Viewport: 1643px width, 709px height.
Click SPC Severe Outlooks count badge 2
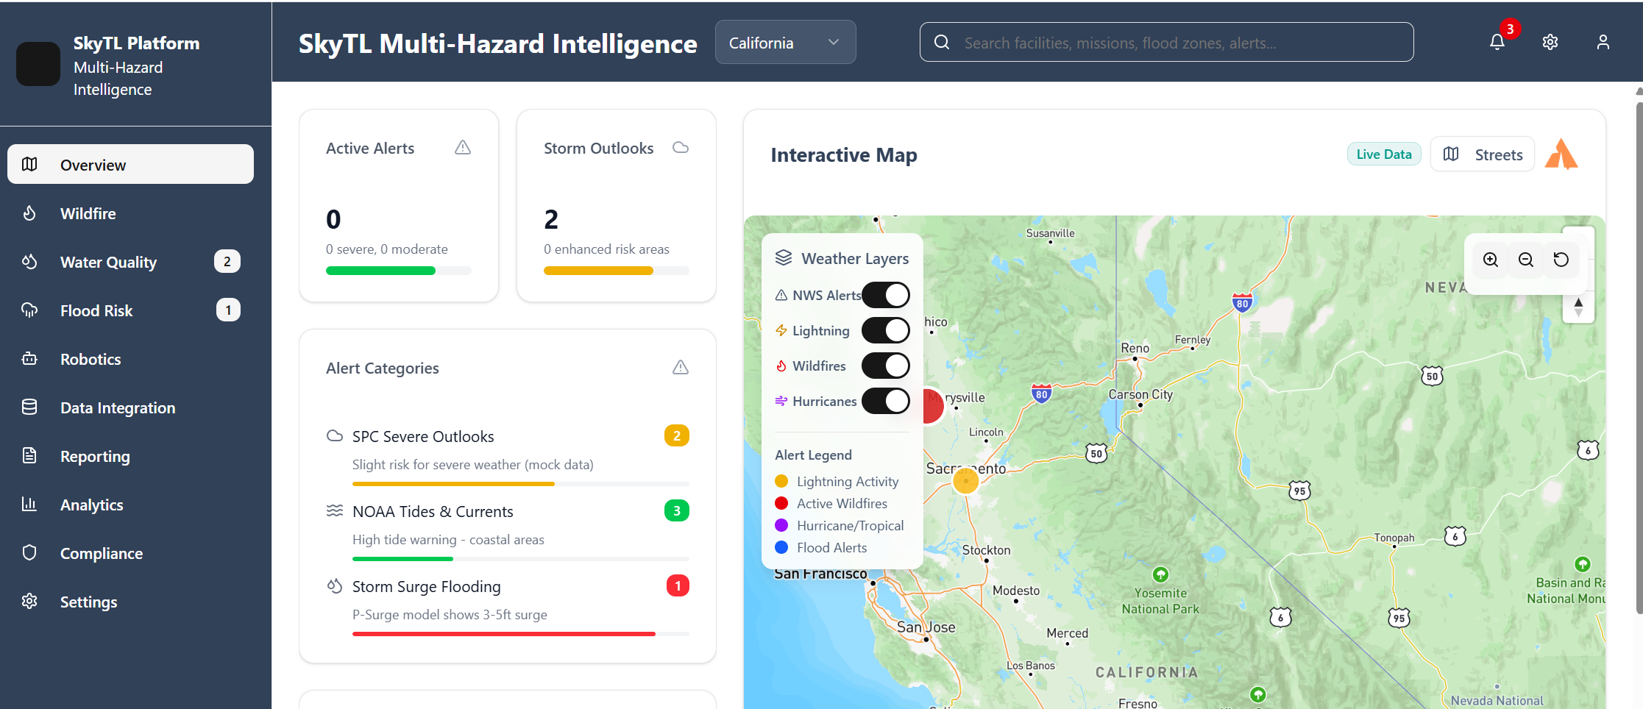coord(677,435)
